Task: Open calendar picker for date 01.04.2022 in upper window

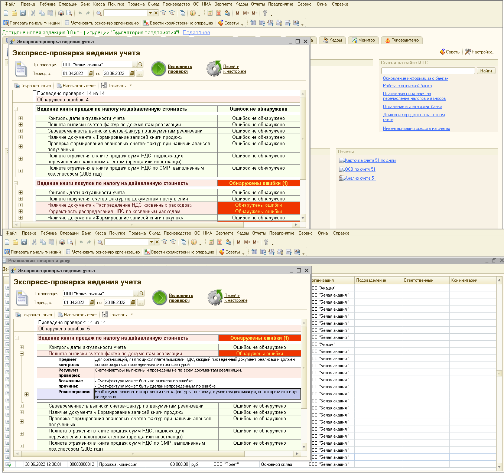Action: pos(91,73)
